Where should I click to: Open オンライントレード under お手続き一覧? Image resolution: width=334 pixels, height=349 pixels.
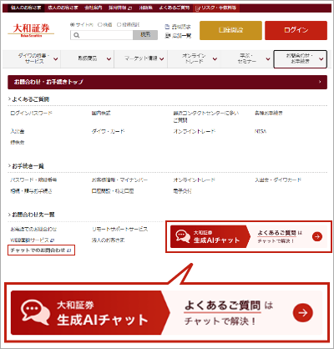(x=195, y=180)
